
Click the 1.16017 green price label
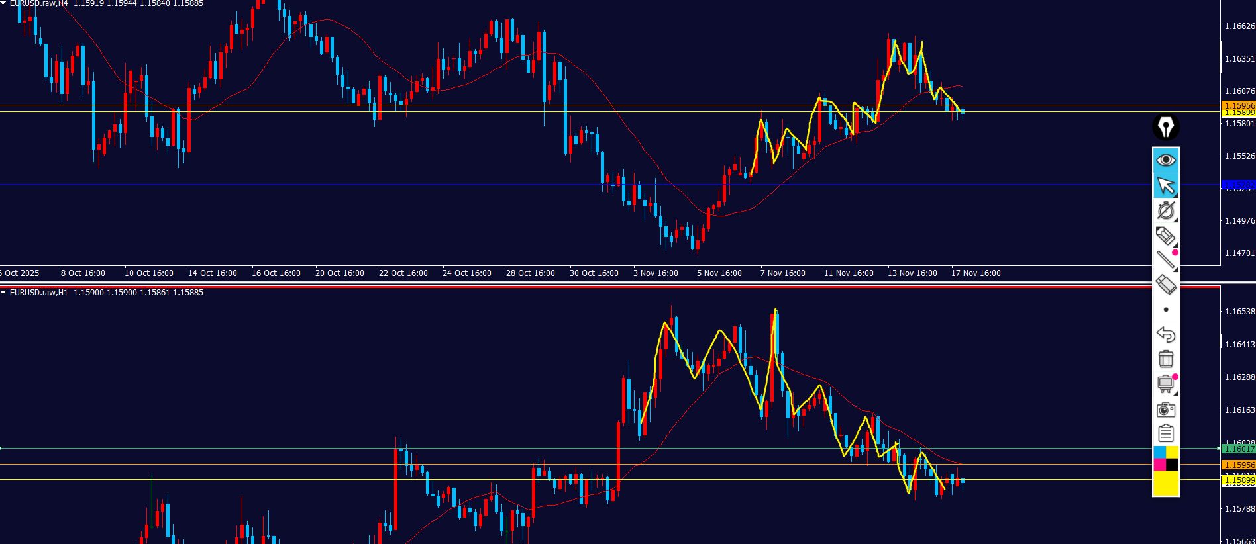1238,449
